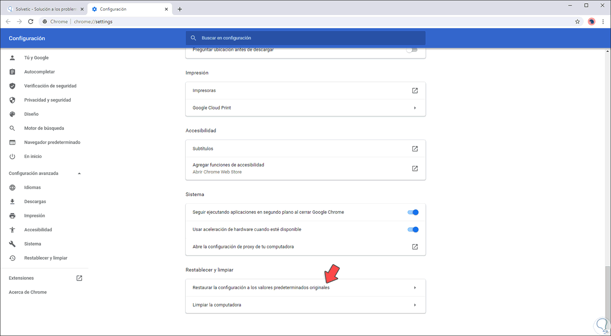The height and width of the screenshot is (336, 611).
Task: Toggle Preguntar ubicación antes de descargar
Action: pyautogui.click(x=412, y=50)
